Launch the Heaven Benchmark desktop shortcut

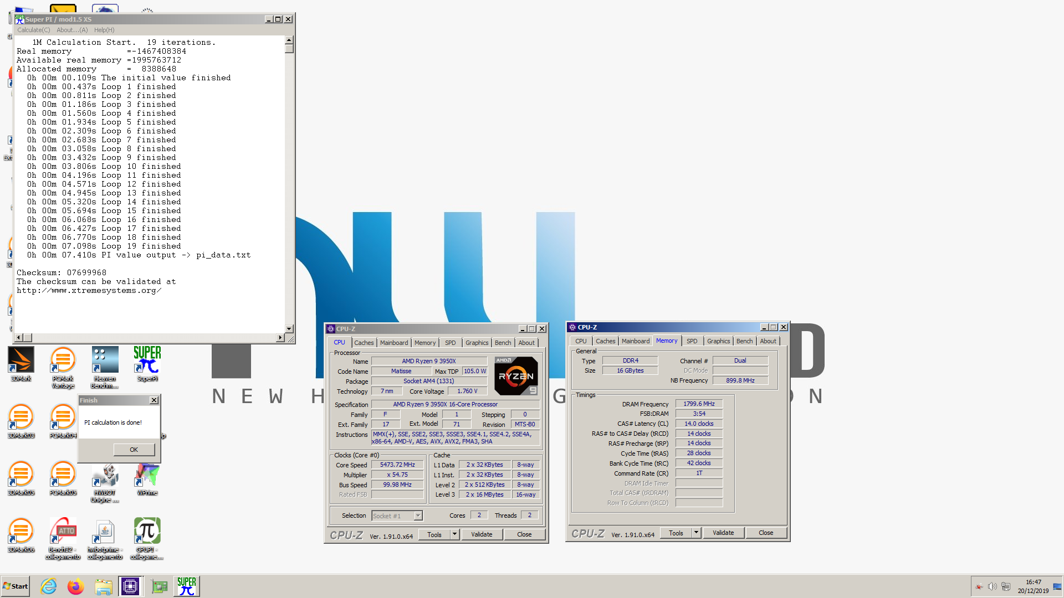pos(105,367)
